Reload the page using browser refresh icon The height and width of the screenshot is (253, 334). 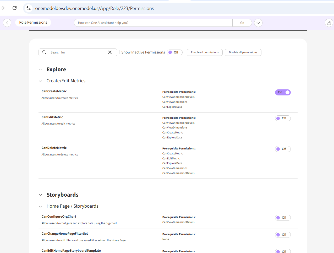[15, 8]
